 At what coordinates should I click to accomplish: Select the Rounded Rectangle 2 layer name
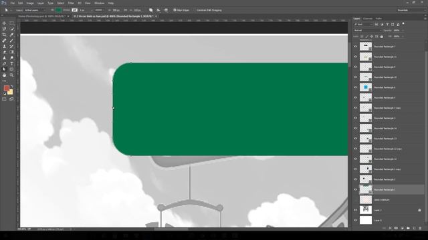coord(385,179)
